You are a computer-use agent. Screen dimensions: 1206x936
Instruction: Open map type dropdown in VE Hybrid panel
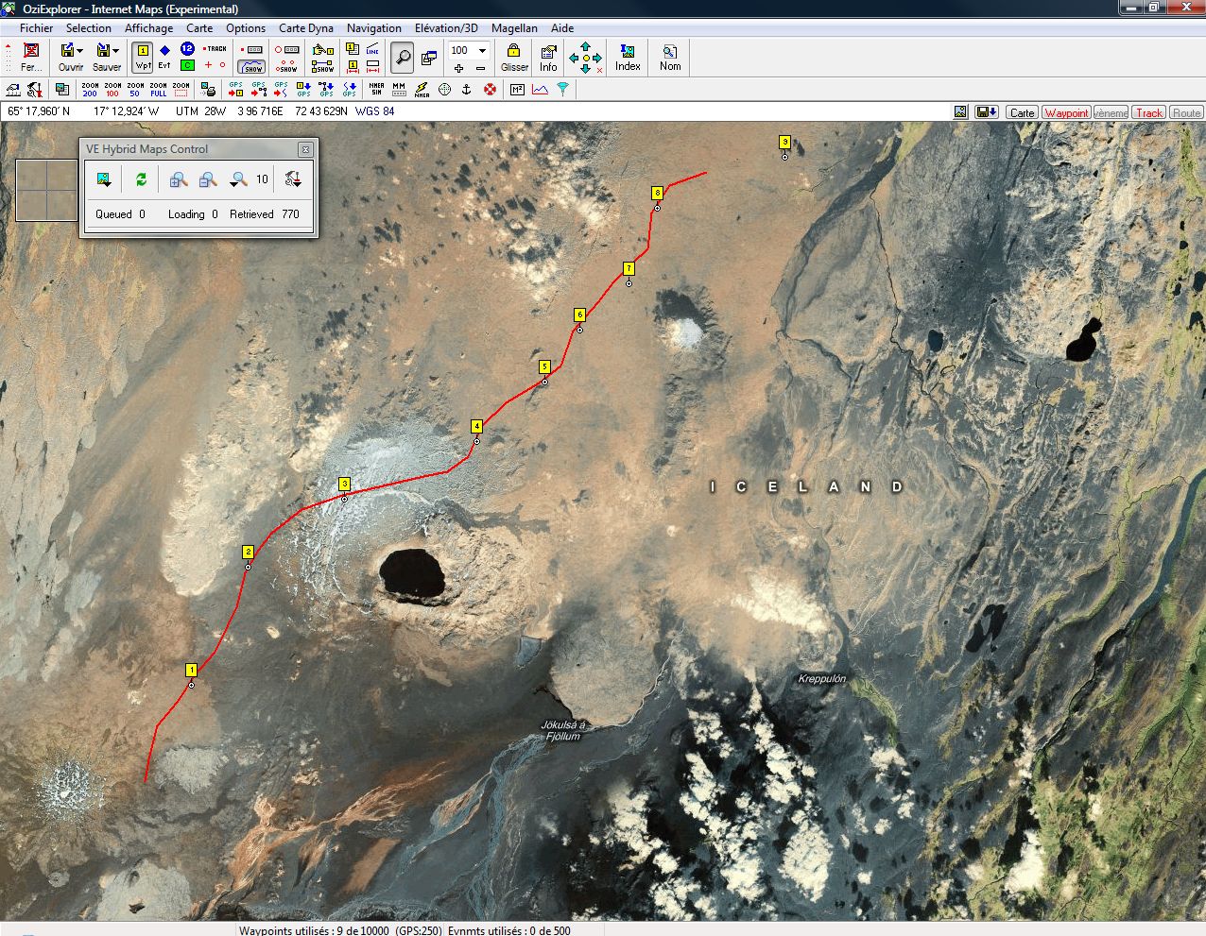tap(104, 179)
